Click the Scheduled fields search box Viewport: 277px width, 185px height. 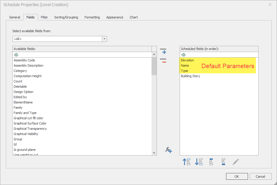[x=219, y=55]
